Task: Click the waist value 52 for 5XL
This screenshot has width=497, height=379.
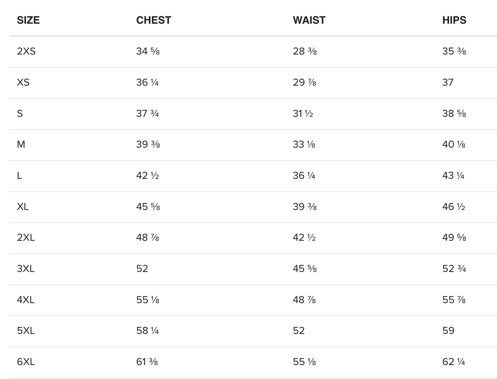Action: 298,331
